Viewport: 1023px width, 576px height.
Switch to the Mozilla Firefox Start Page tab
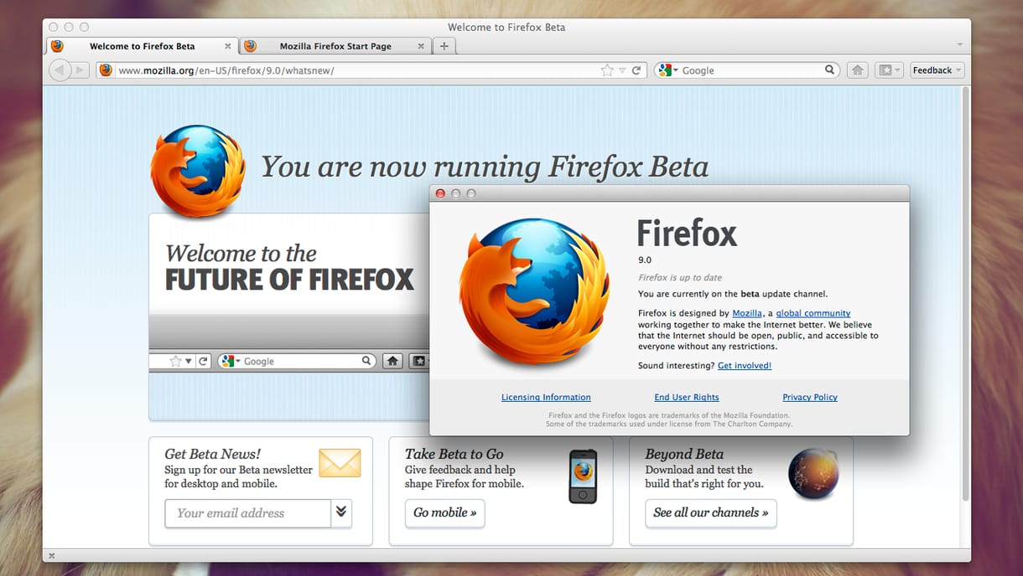(x=335, y=46)
